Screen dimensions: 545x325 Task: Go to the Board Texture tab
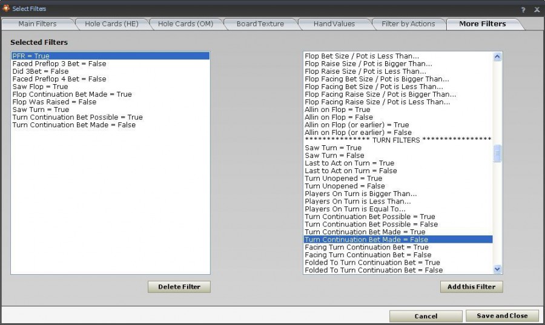click(x=260, y=24)
